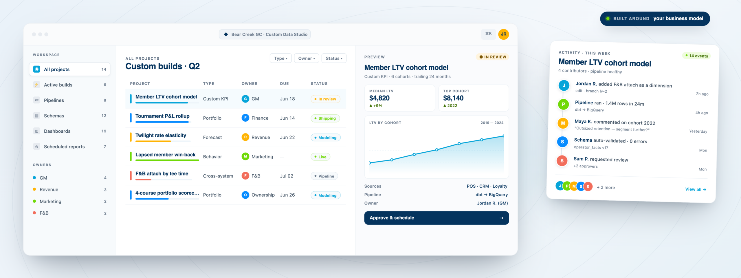Click F&B attach by tee time progress bar

(x=164, y=180)
